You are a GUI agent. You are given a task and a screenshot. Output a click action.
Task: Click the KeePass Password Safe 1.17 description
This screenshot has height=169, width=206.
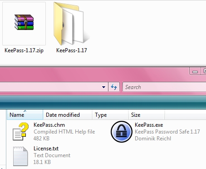click(x=167, y=132)
